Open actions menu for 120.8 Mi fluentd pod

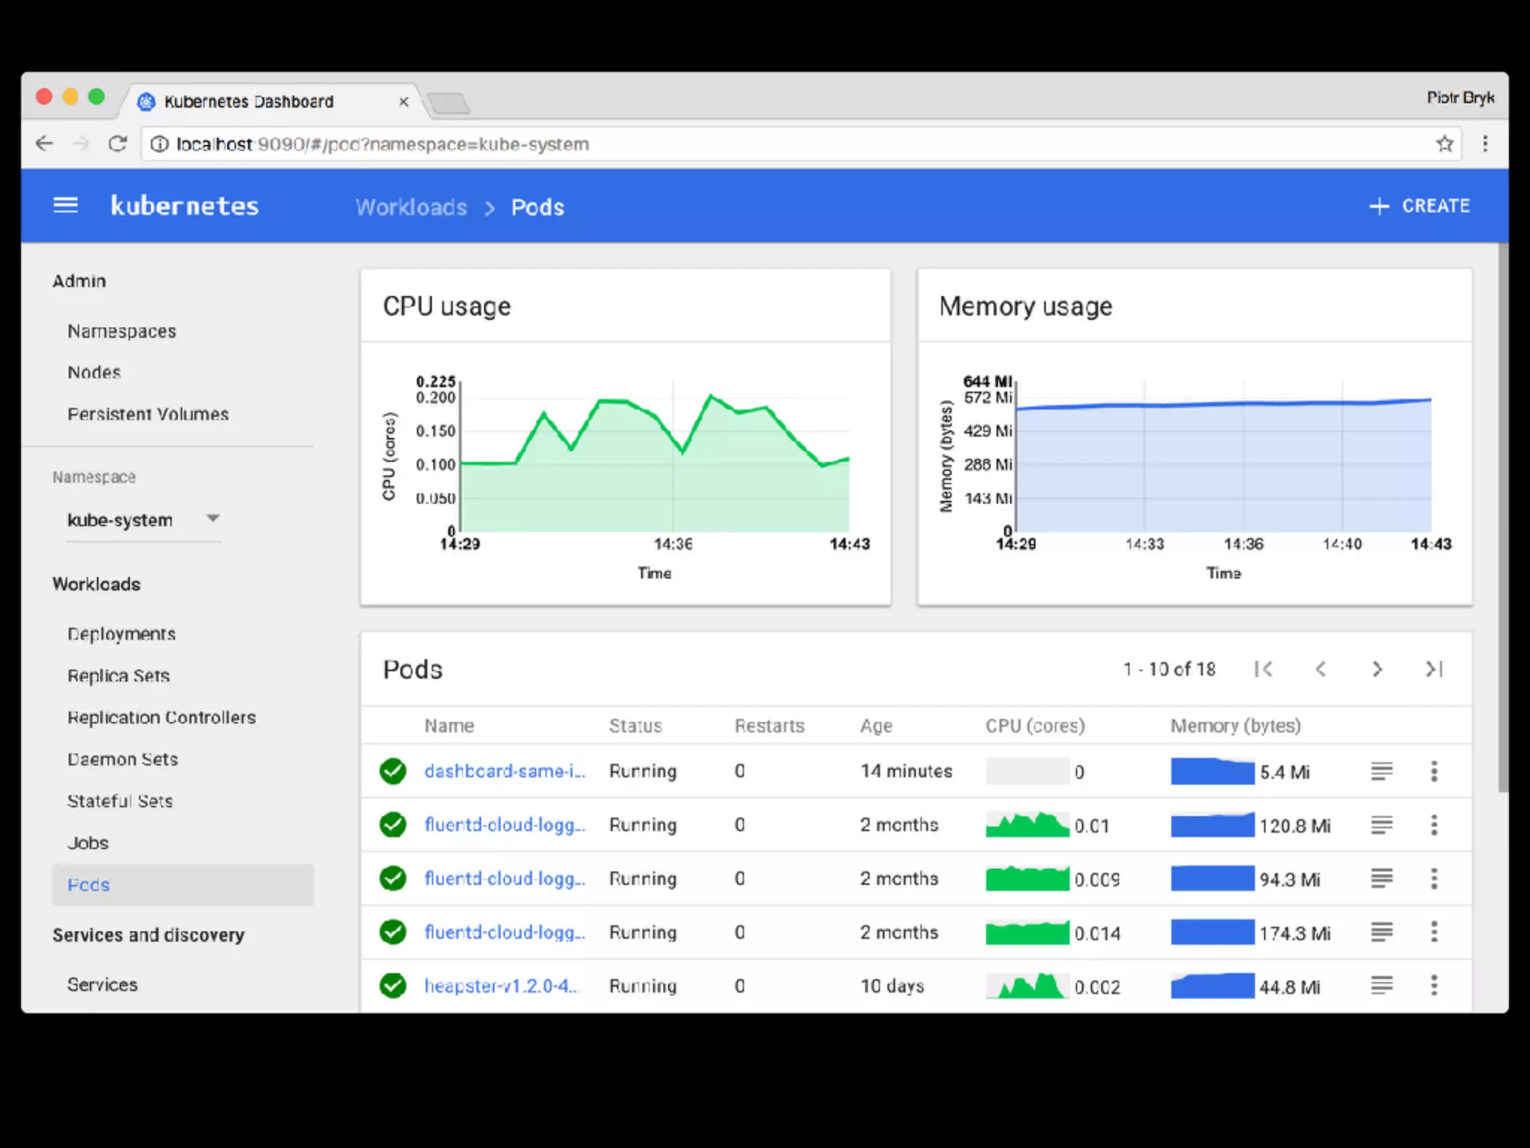[x=1434, y=825]
